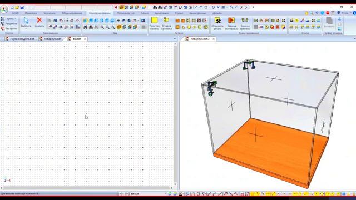
Task: Click the Замена материала icon
Action: click(231, 23)
